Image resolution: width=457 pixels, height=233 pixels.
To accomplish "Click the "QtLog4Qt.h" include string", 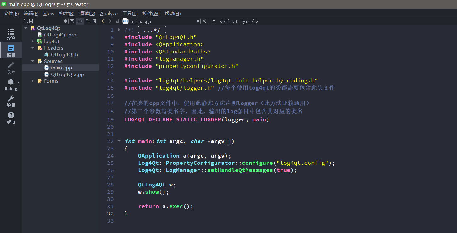I will click(x=176, y=37).
